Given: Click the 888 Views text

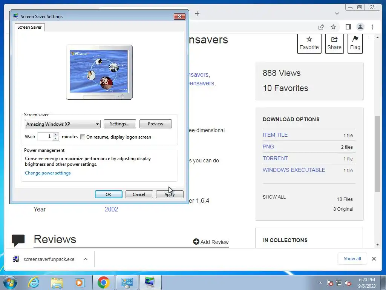Looking at the screenshot, I should (x=282, y=73).
